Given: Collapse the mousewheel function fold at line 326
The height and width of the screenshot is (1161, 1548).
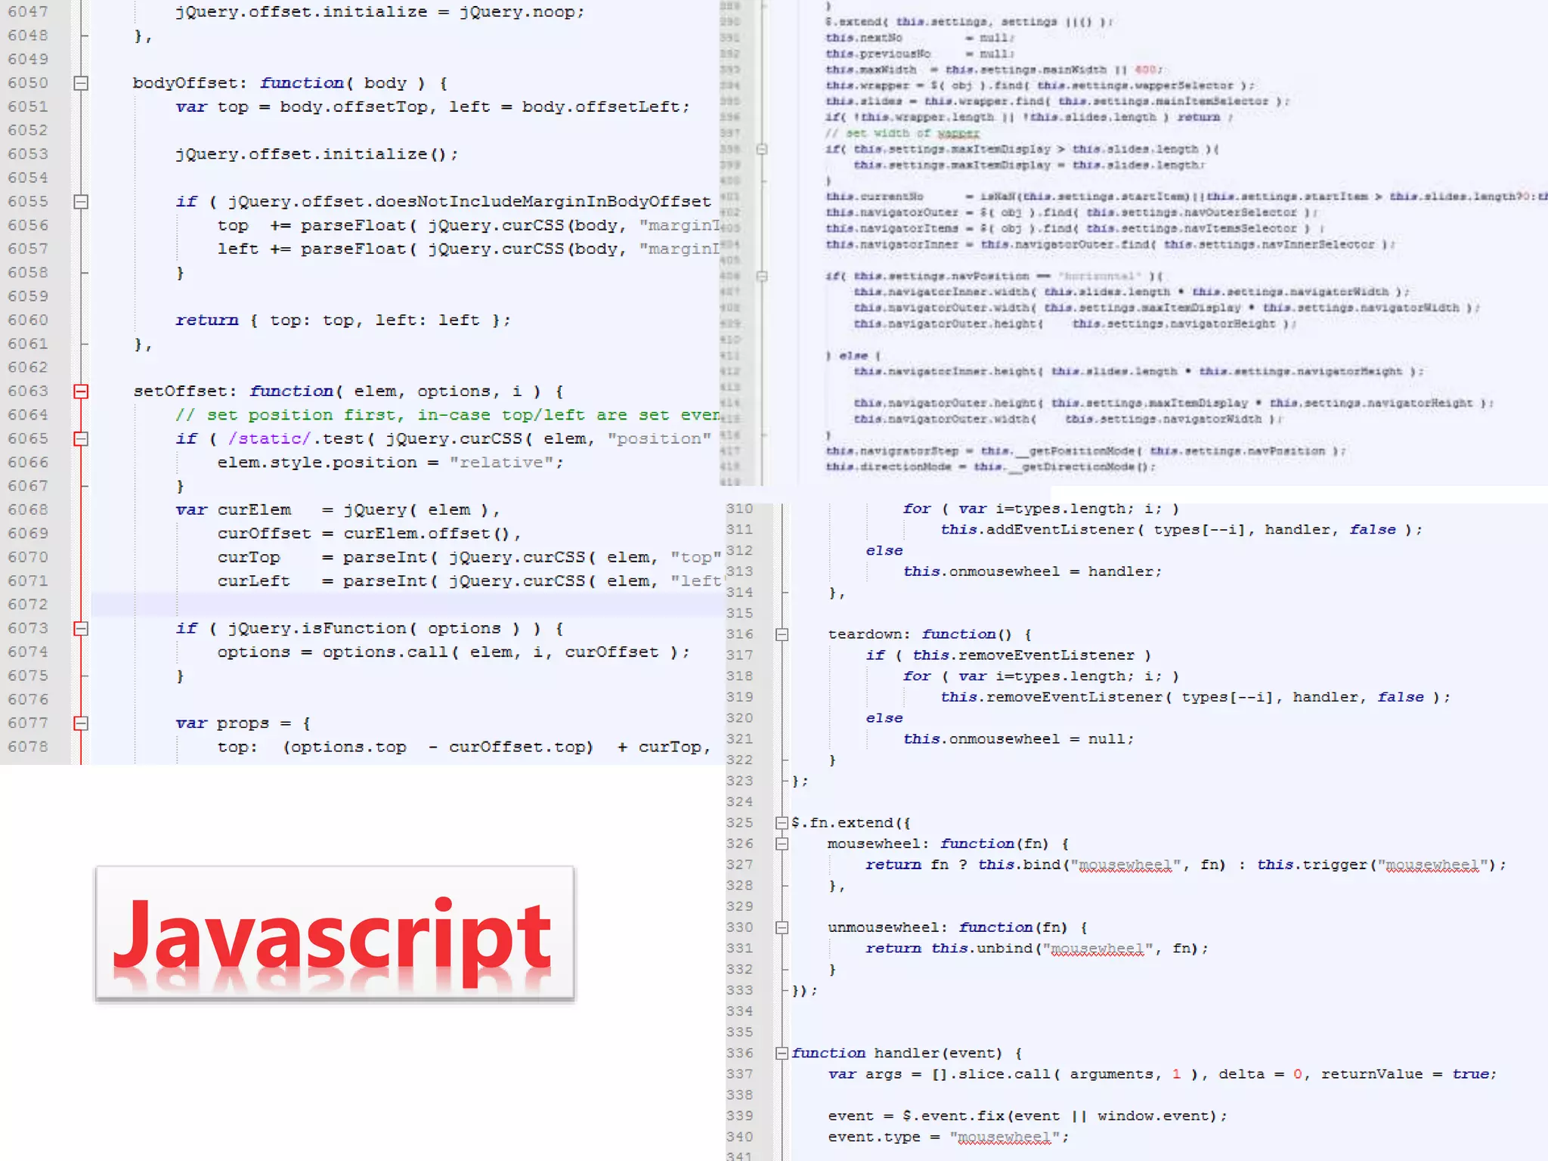Looking at the screenshot, I should [x=782, y=844].
